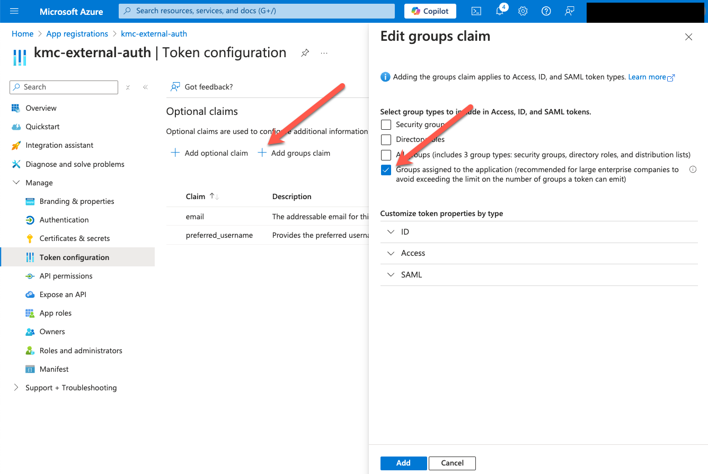Viewport: 708px width, 474px height.
Task: Check the Directory roles checkbox
Action: coord(386,139)
